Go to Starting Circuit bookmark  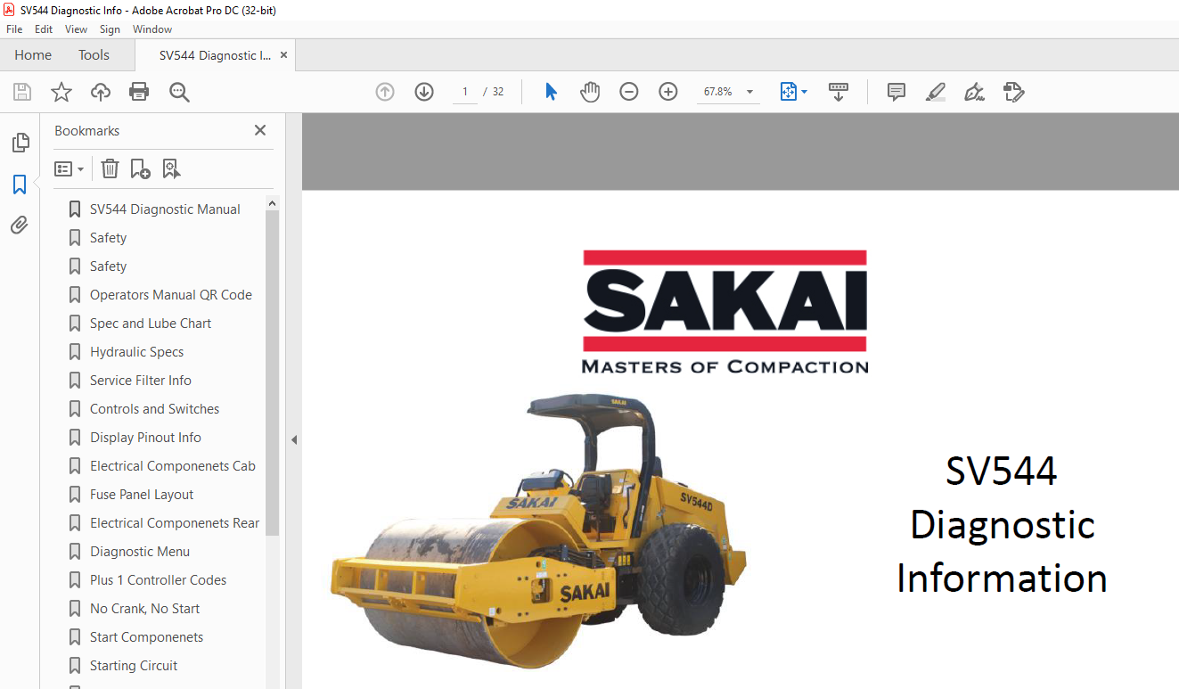pyautogui.click(x=134, y=666)
